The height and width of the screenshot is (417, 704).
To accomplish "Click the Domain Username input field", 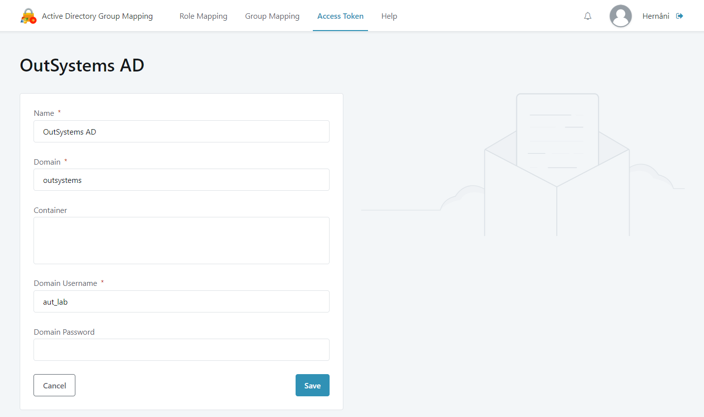I will [181, 302].
